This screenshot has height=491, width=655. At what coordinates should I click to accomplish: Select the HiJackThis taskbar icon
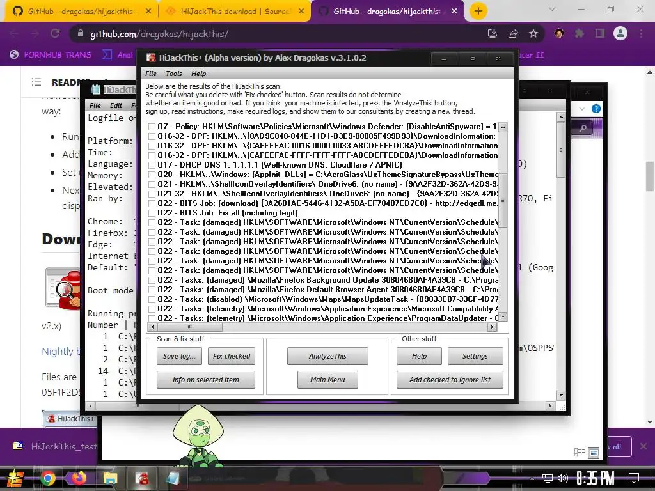coord(141,478)
